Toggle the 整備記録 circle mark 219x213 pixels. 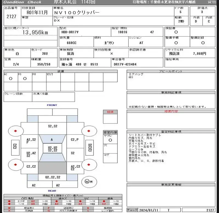pos(203,43)
